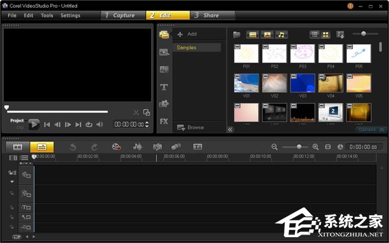Open the Title library T icon

[x=164, y=87]
